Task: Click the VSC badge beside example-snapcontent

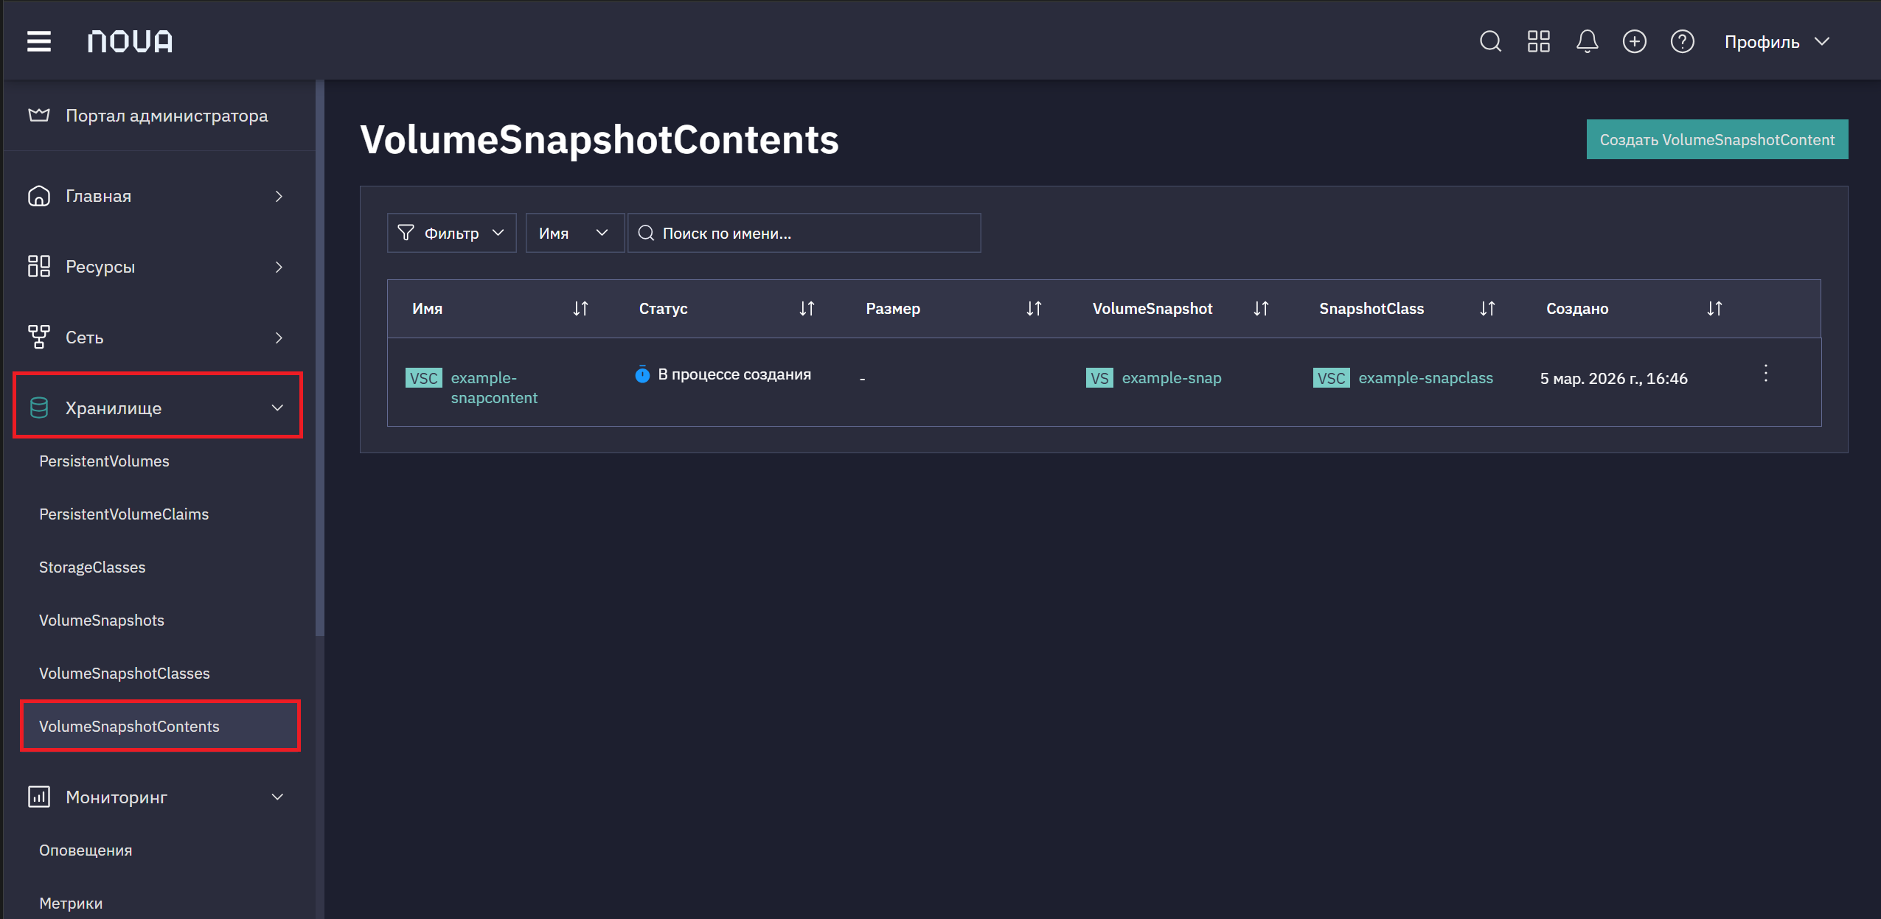Action: pos(424,378)
